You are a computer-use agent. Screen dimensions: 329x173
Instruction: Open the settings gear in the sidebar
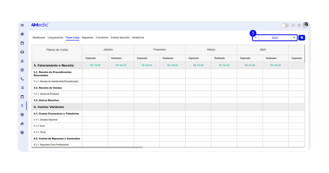point(22,132)
